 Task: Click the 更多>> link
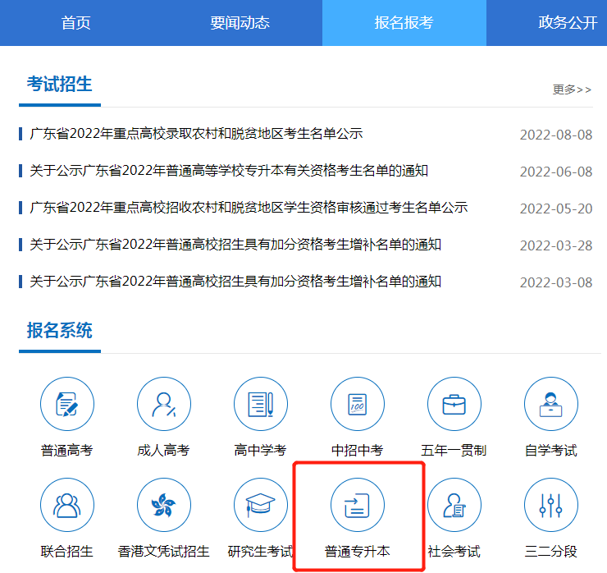[x=572, y=89]
